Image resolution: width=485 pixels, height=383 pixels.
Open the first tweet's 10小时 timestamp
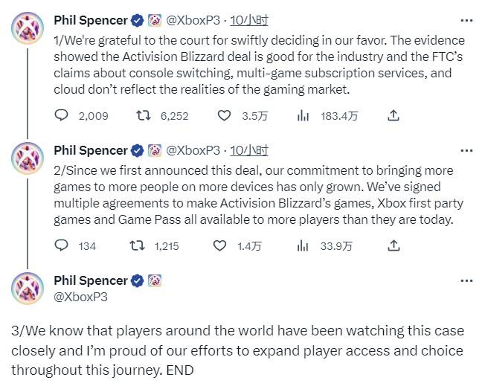(x=249, y=20)
